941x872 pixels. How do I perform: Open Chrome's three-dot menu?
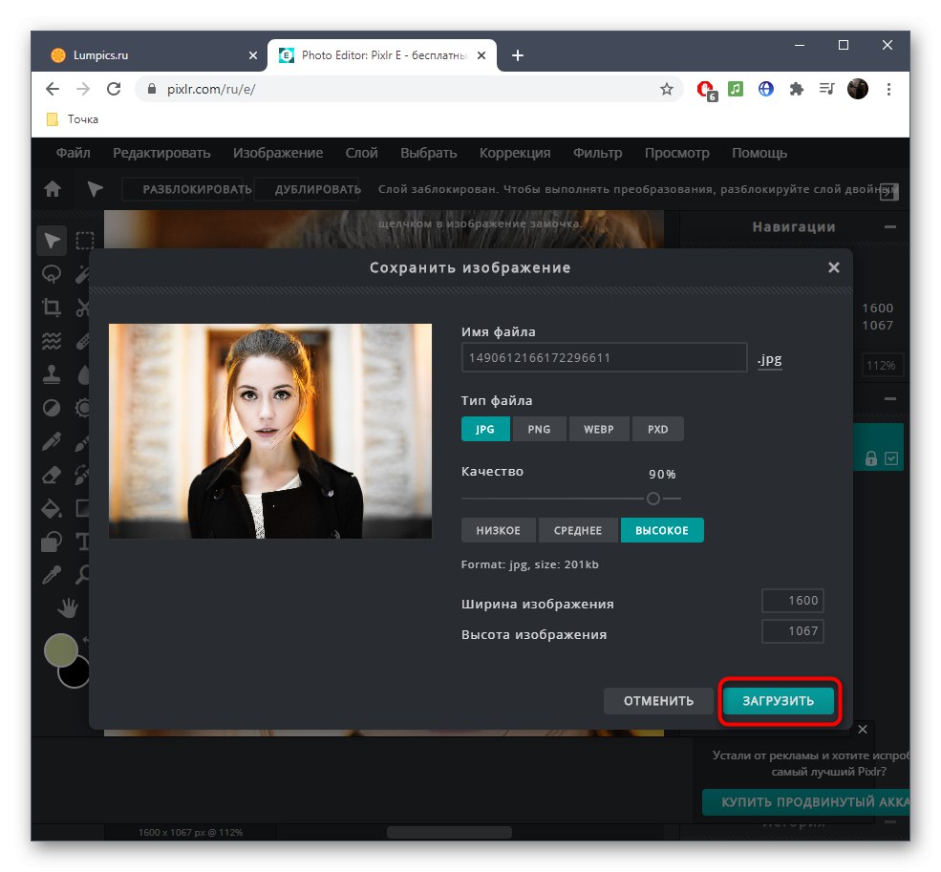click(x=888, y=90)
